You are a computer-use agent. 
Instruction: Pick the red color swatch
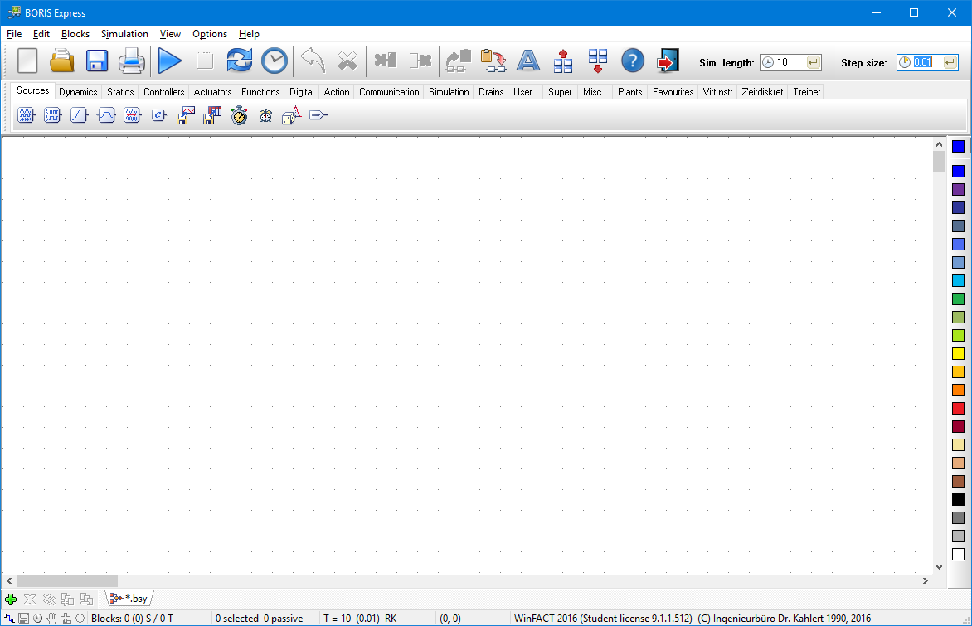[x=959, y=409]
